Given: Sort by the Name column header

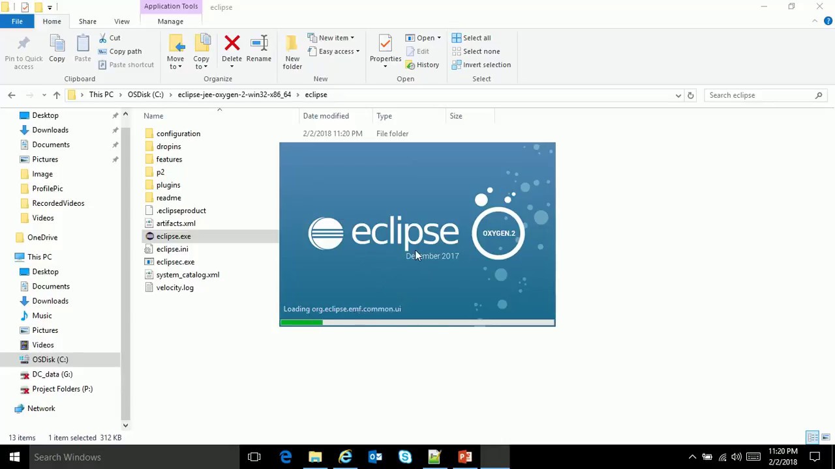Looking at the screenshot, I should (x=153, y=116).
